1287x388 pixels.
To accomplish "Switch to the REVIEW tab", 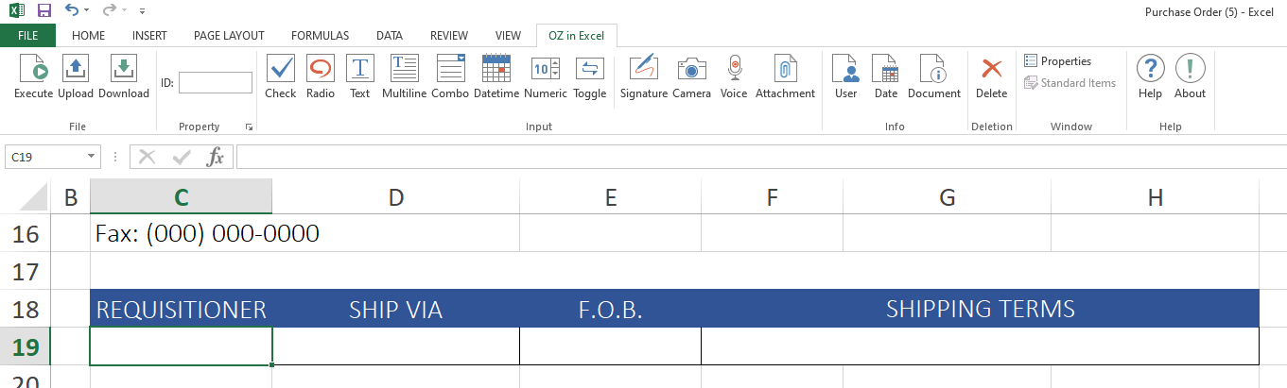I will (449, 36).
